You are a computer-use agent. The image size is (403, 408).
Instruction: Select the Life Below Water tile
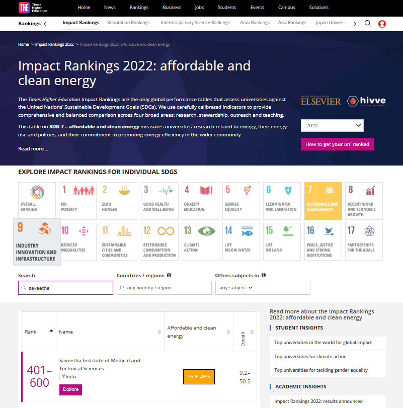coord(240,241)
